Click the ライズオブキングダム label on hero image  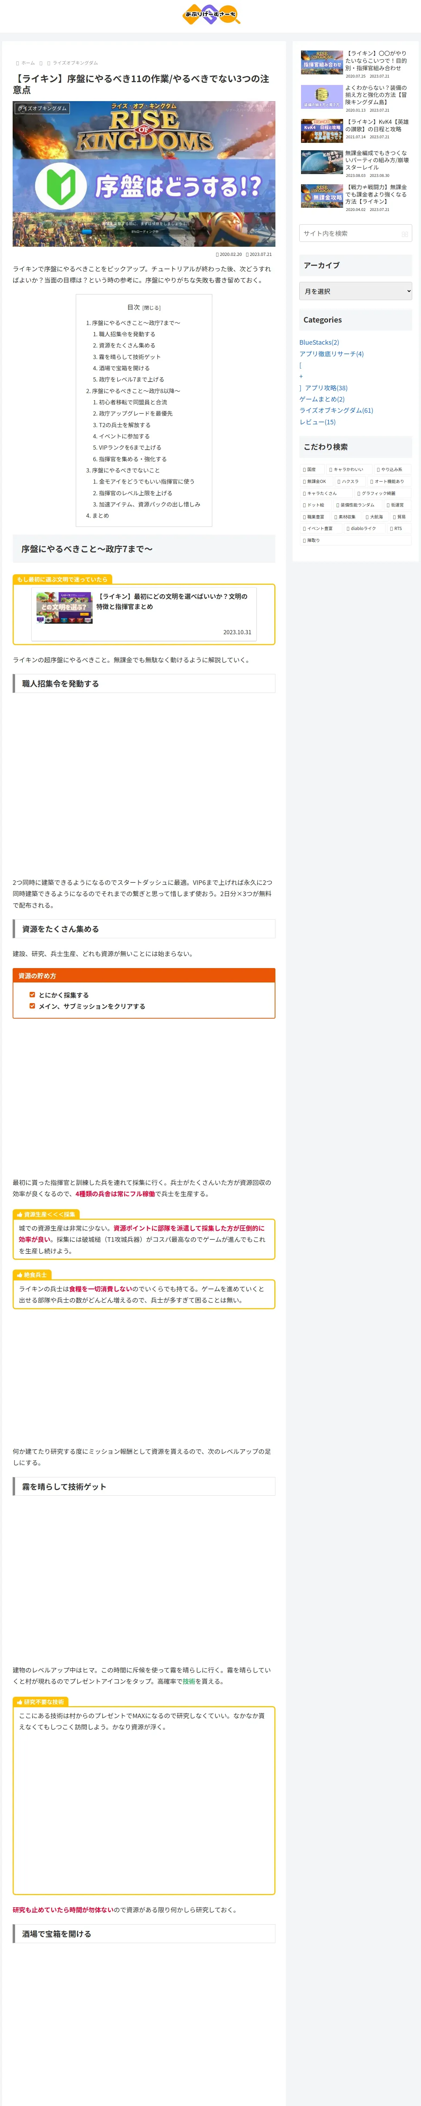click(x=42, y=108)
